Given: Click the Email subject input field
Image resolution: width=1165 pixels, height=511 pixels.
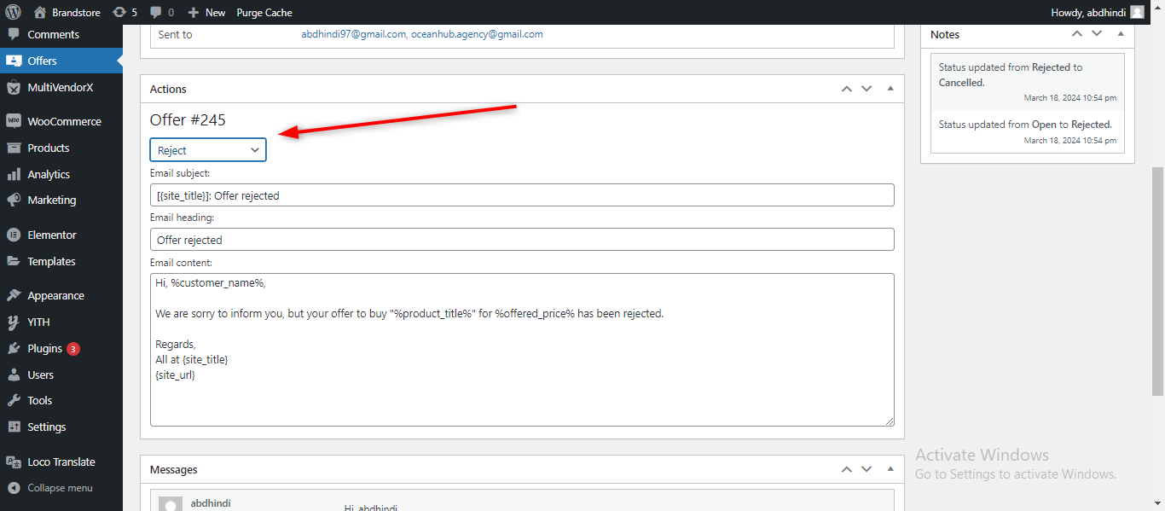Looking at the screenshot, I should (x=522, y=195).
